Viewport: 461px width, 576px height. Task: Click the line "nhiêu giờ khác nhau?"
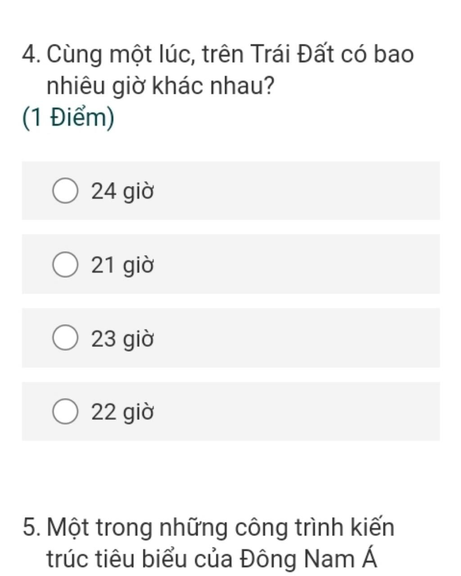click(x=160, y=86)
